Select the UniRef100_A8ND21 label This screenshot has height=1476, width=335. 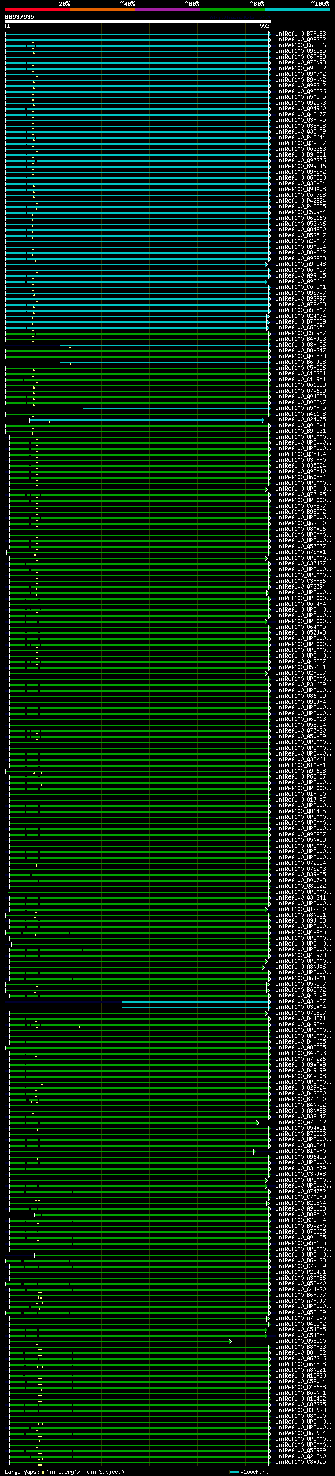[300, 1370]
